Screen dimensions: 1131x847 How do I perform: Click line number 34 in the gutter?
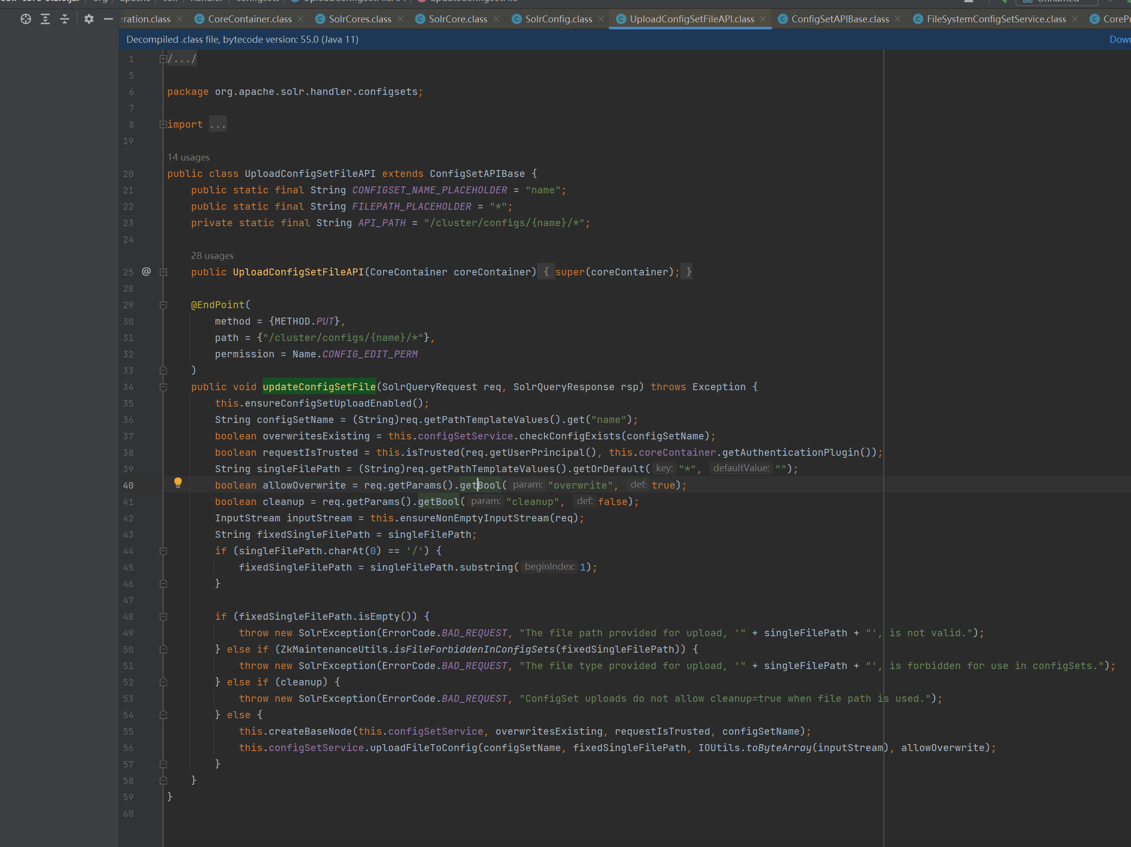(128, 387)
